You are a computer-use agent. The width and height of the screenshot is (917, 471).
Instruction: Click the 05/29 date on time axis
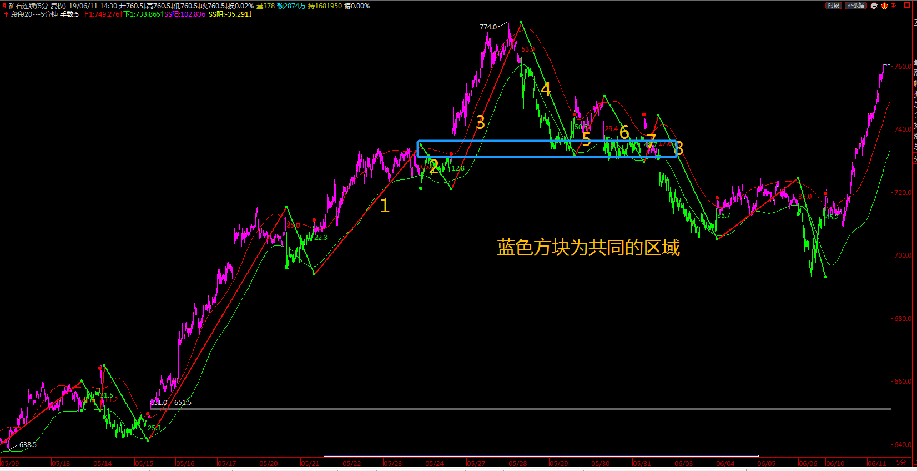point(559,463)
